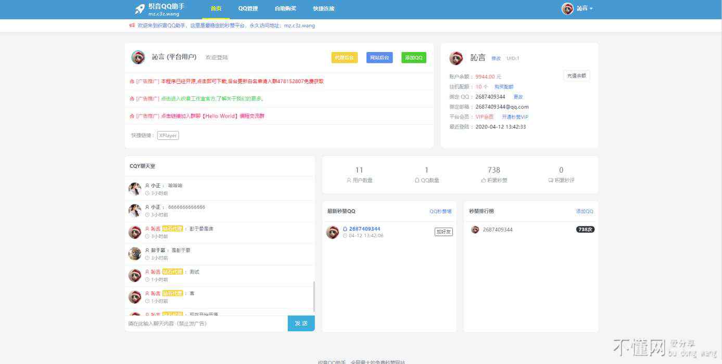The width and height of the screenshot is (722, 364).
Task: Click clock icon beside 04-12 13:42:06
Action: pos(345,236)
